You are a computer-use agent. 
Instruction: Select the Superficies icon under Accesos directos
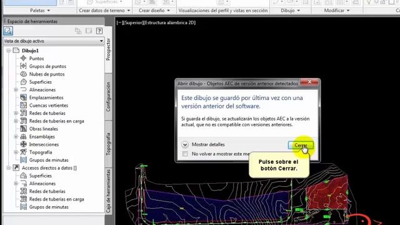tap(24, 176)
